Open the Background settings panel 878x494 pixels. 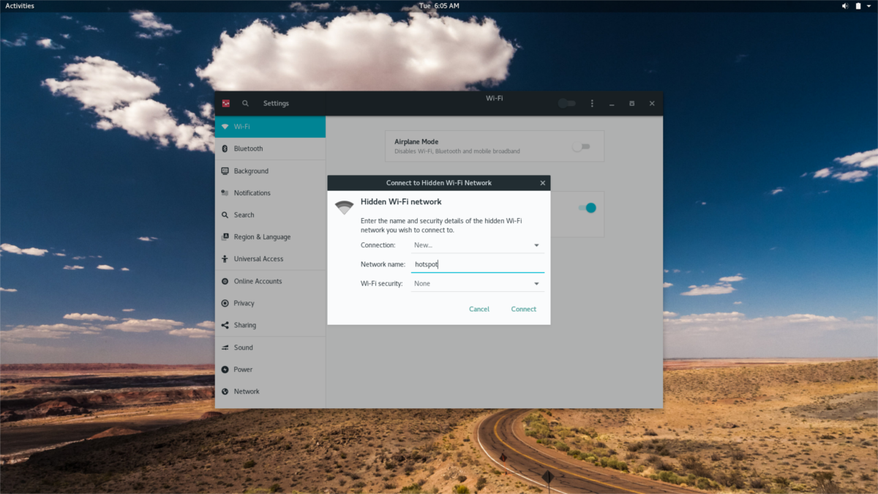tap(270, 171)
